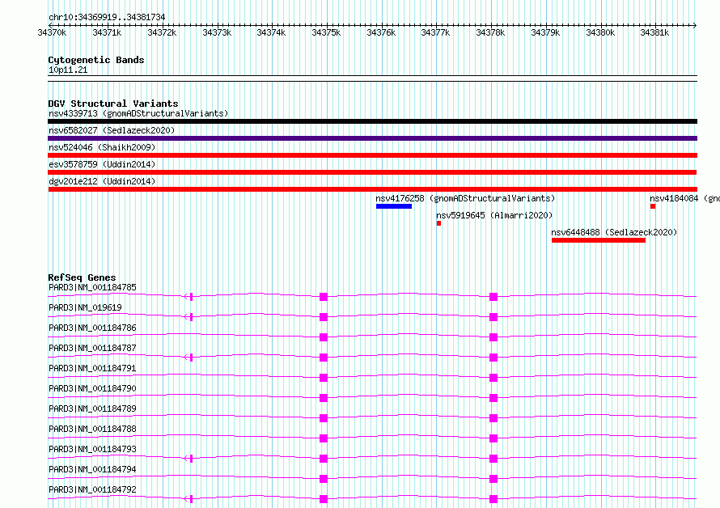Click the red esv3578759 Uddin2014 variant bar
Image resolution: width=720 pixels, height=508 pixels.
[x=372, y=172]
